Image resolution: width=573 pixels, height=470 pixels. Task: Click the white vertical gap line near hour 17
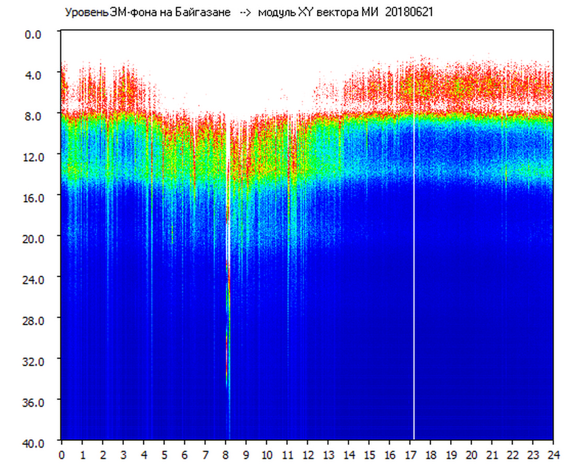point(414,261)
